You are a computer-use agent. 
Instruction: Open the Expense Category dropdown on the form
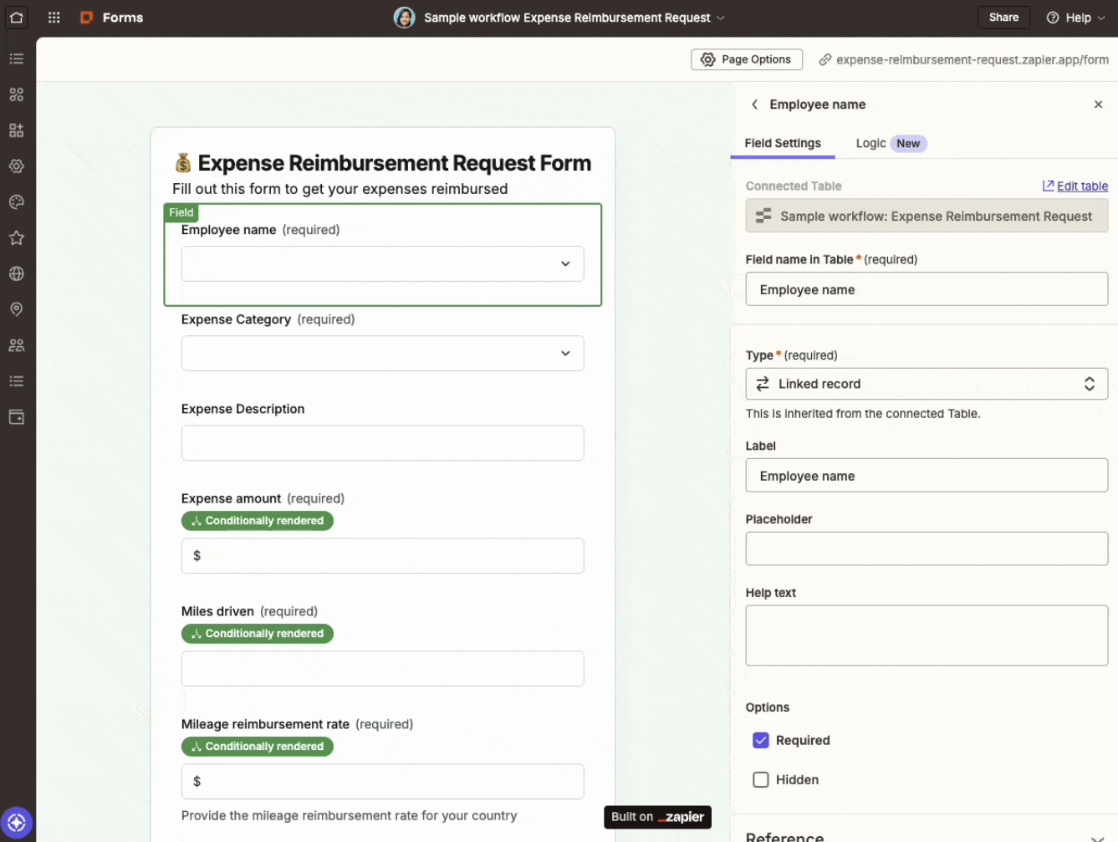coord(382,353)
